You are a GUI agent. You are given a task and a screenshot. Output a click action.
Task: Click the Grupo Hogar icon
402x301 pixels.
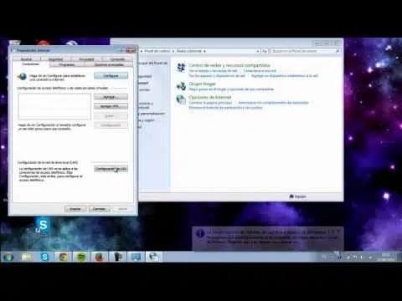[181, 86]
